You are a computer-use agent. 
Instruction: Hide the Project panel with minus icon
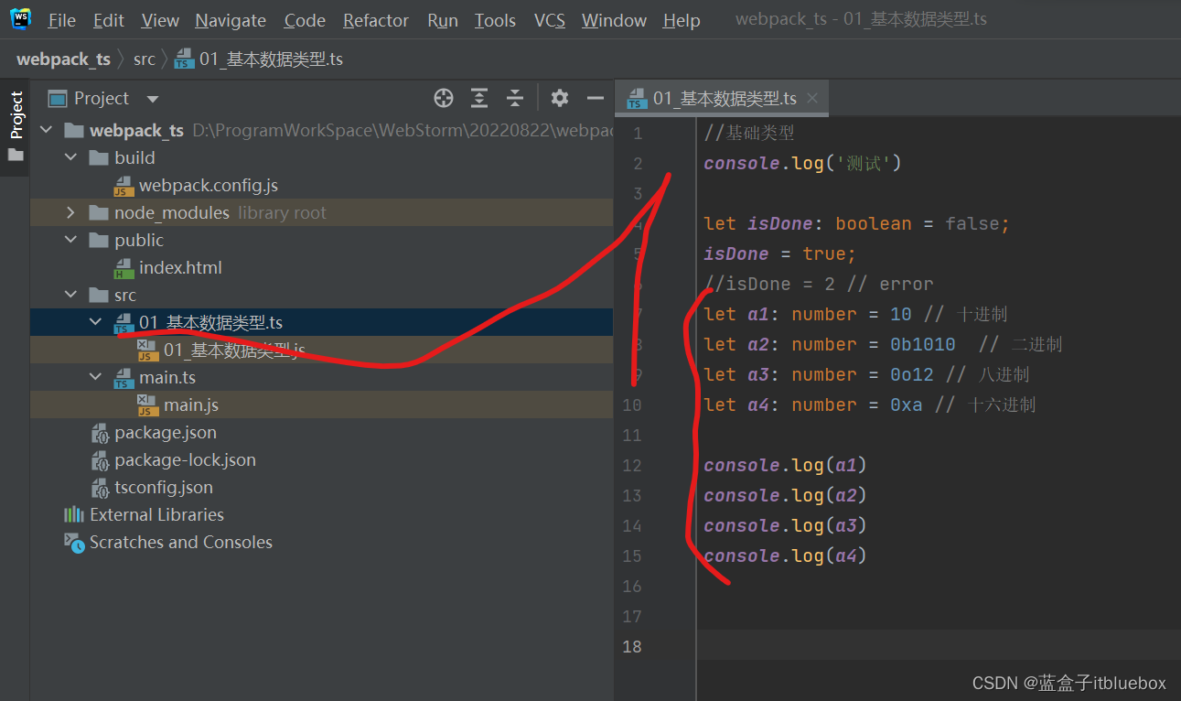(596, 98)
